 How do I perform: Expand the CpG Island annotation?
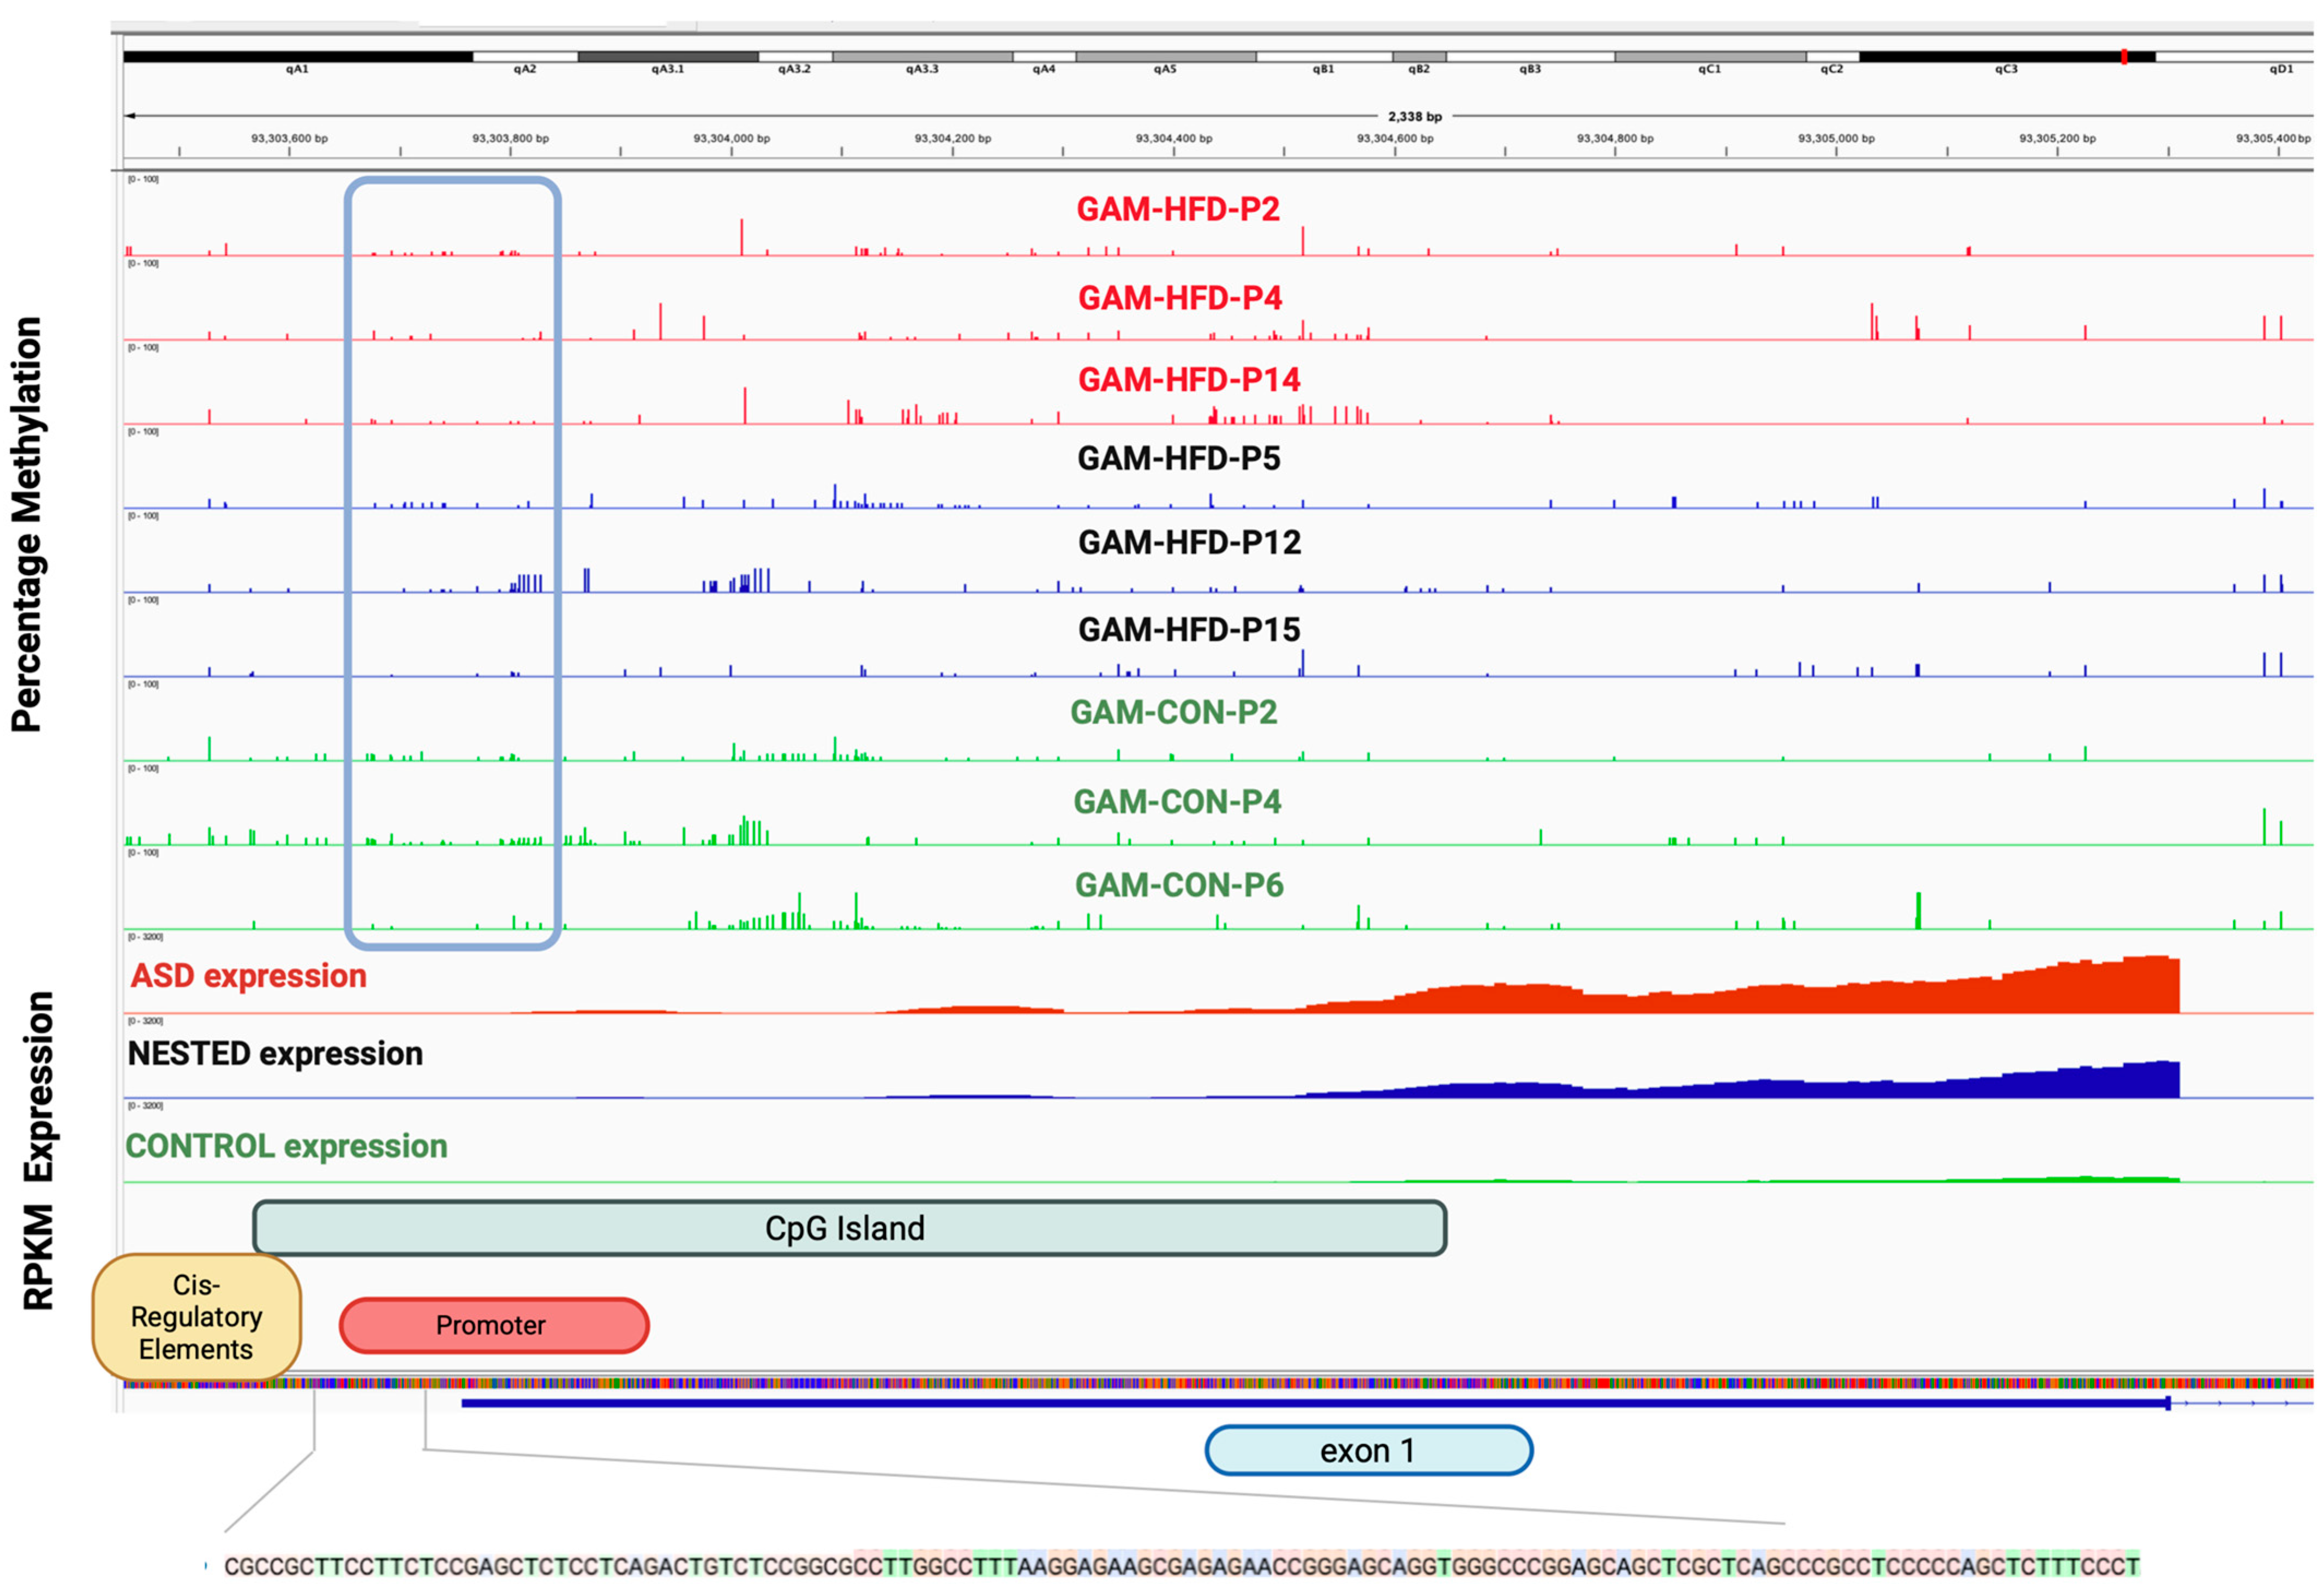tap(845, 1229)
